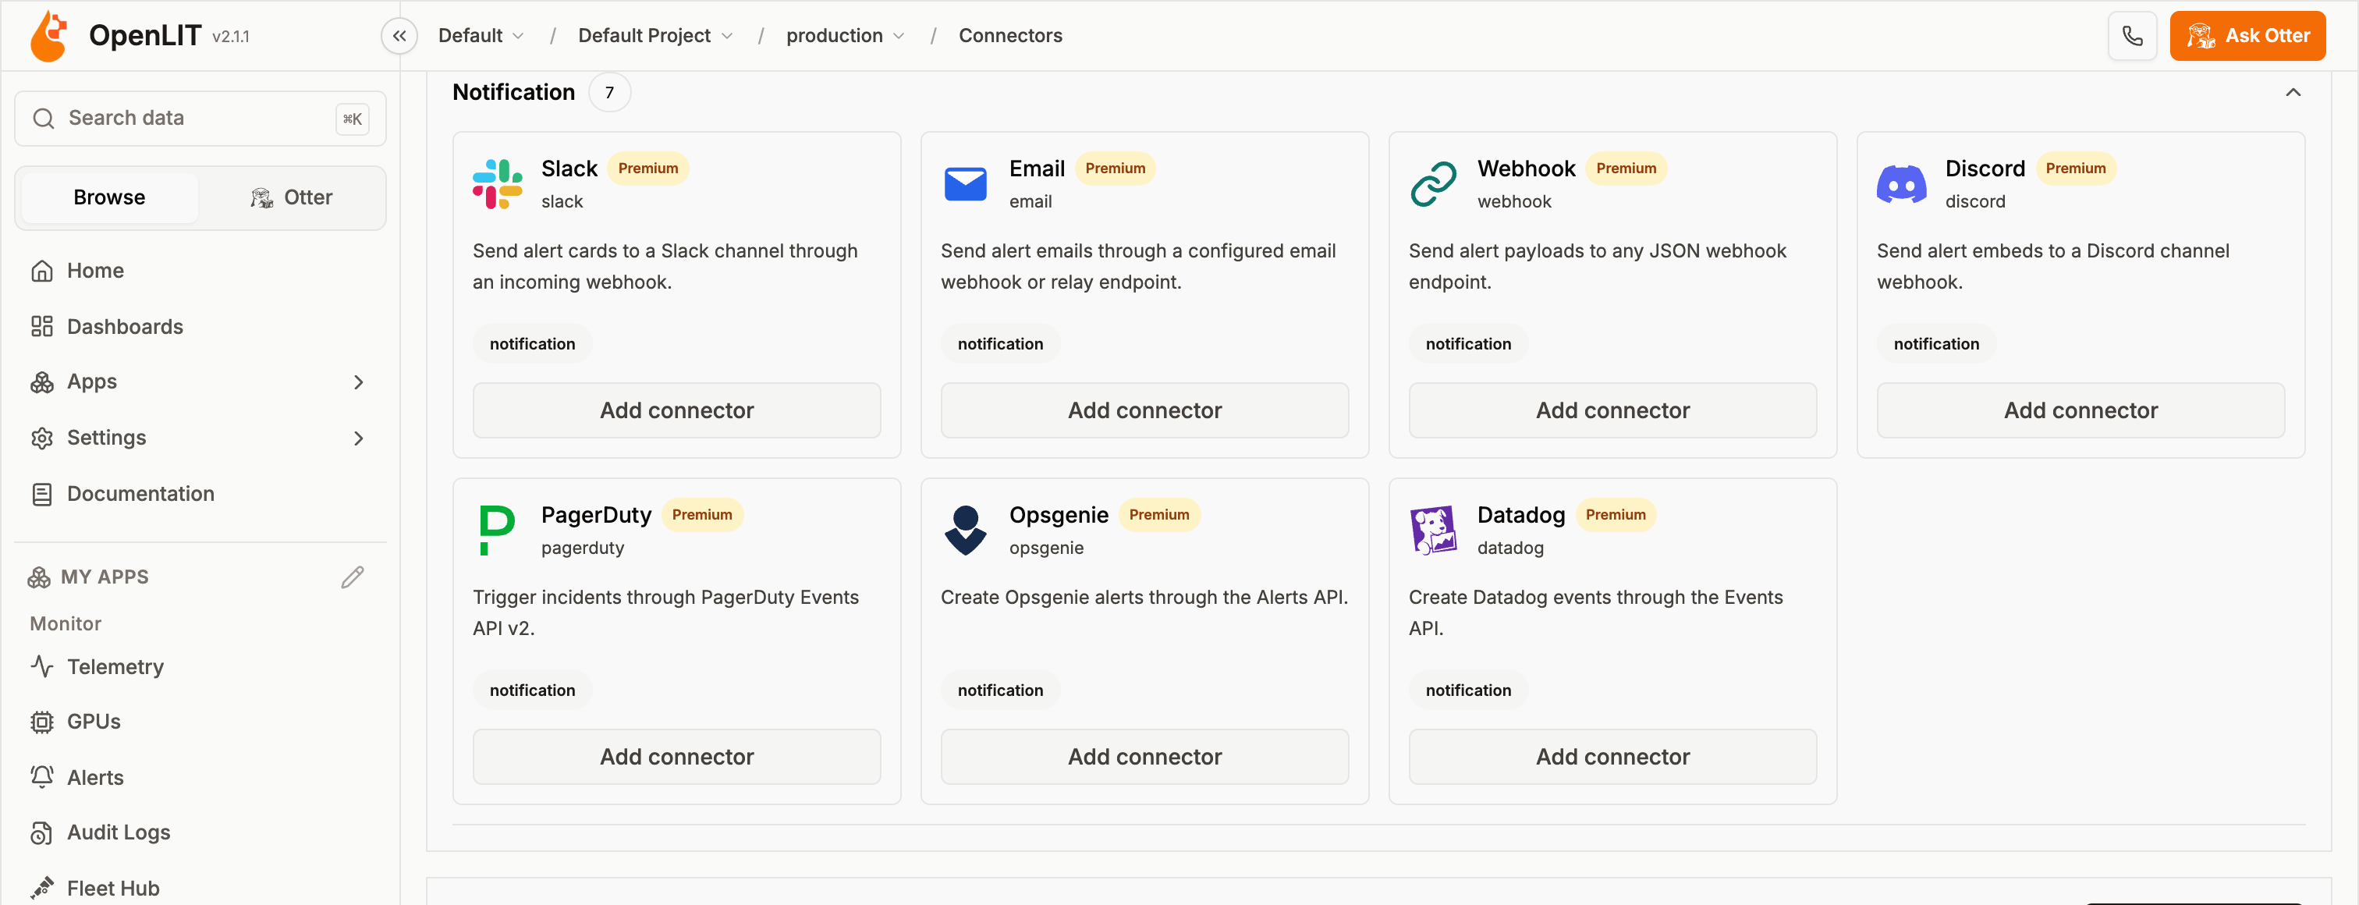Open Documentation from the sidebar
The height and width of the screenshot is (905, 2359).
click(200, 495)
